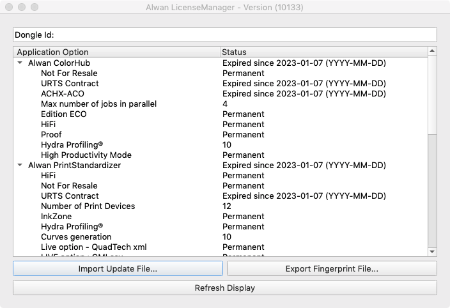
Task: Click Permanent status beside InkZone
Action: click(x=244, y=216)
